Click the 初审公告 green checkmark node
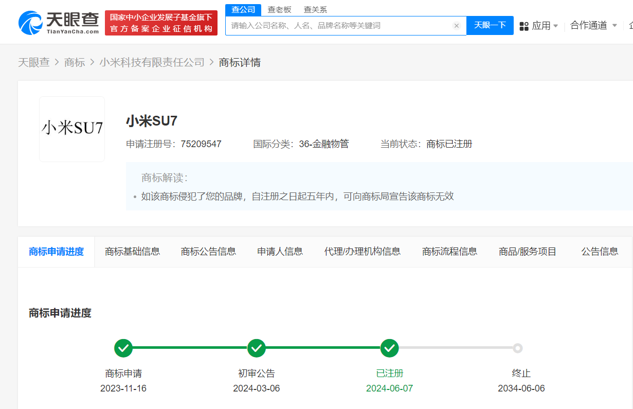633x409 pixels. click(256, 348)
